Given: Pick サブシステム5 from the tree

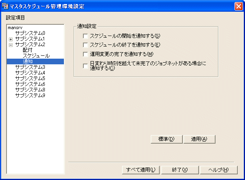Looking at the screenshot, I should click(30, 78).
